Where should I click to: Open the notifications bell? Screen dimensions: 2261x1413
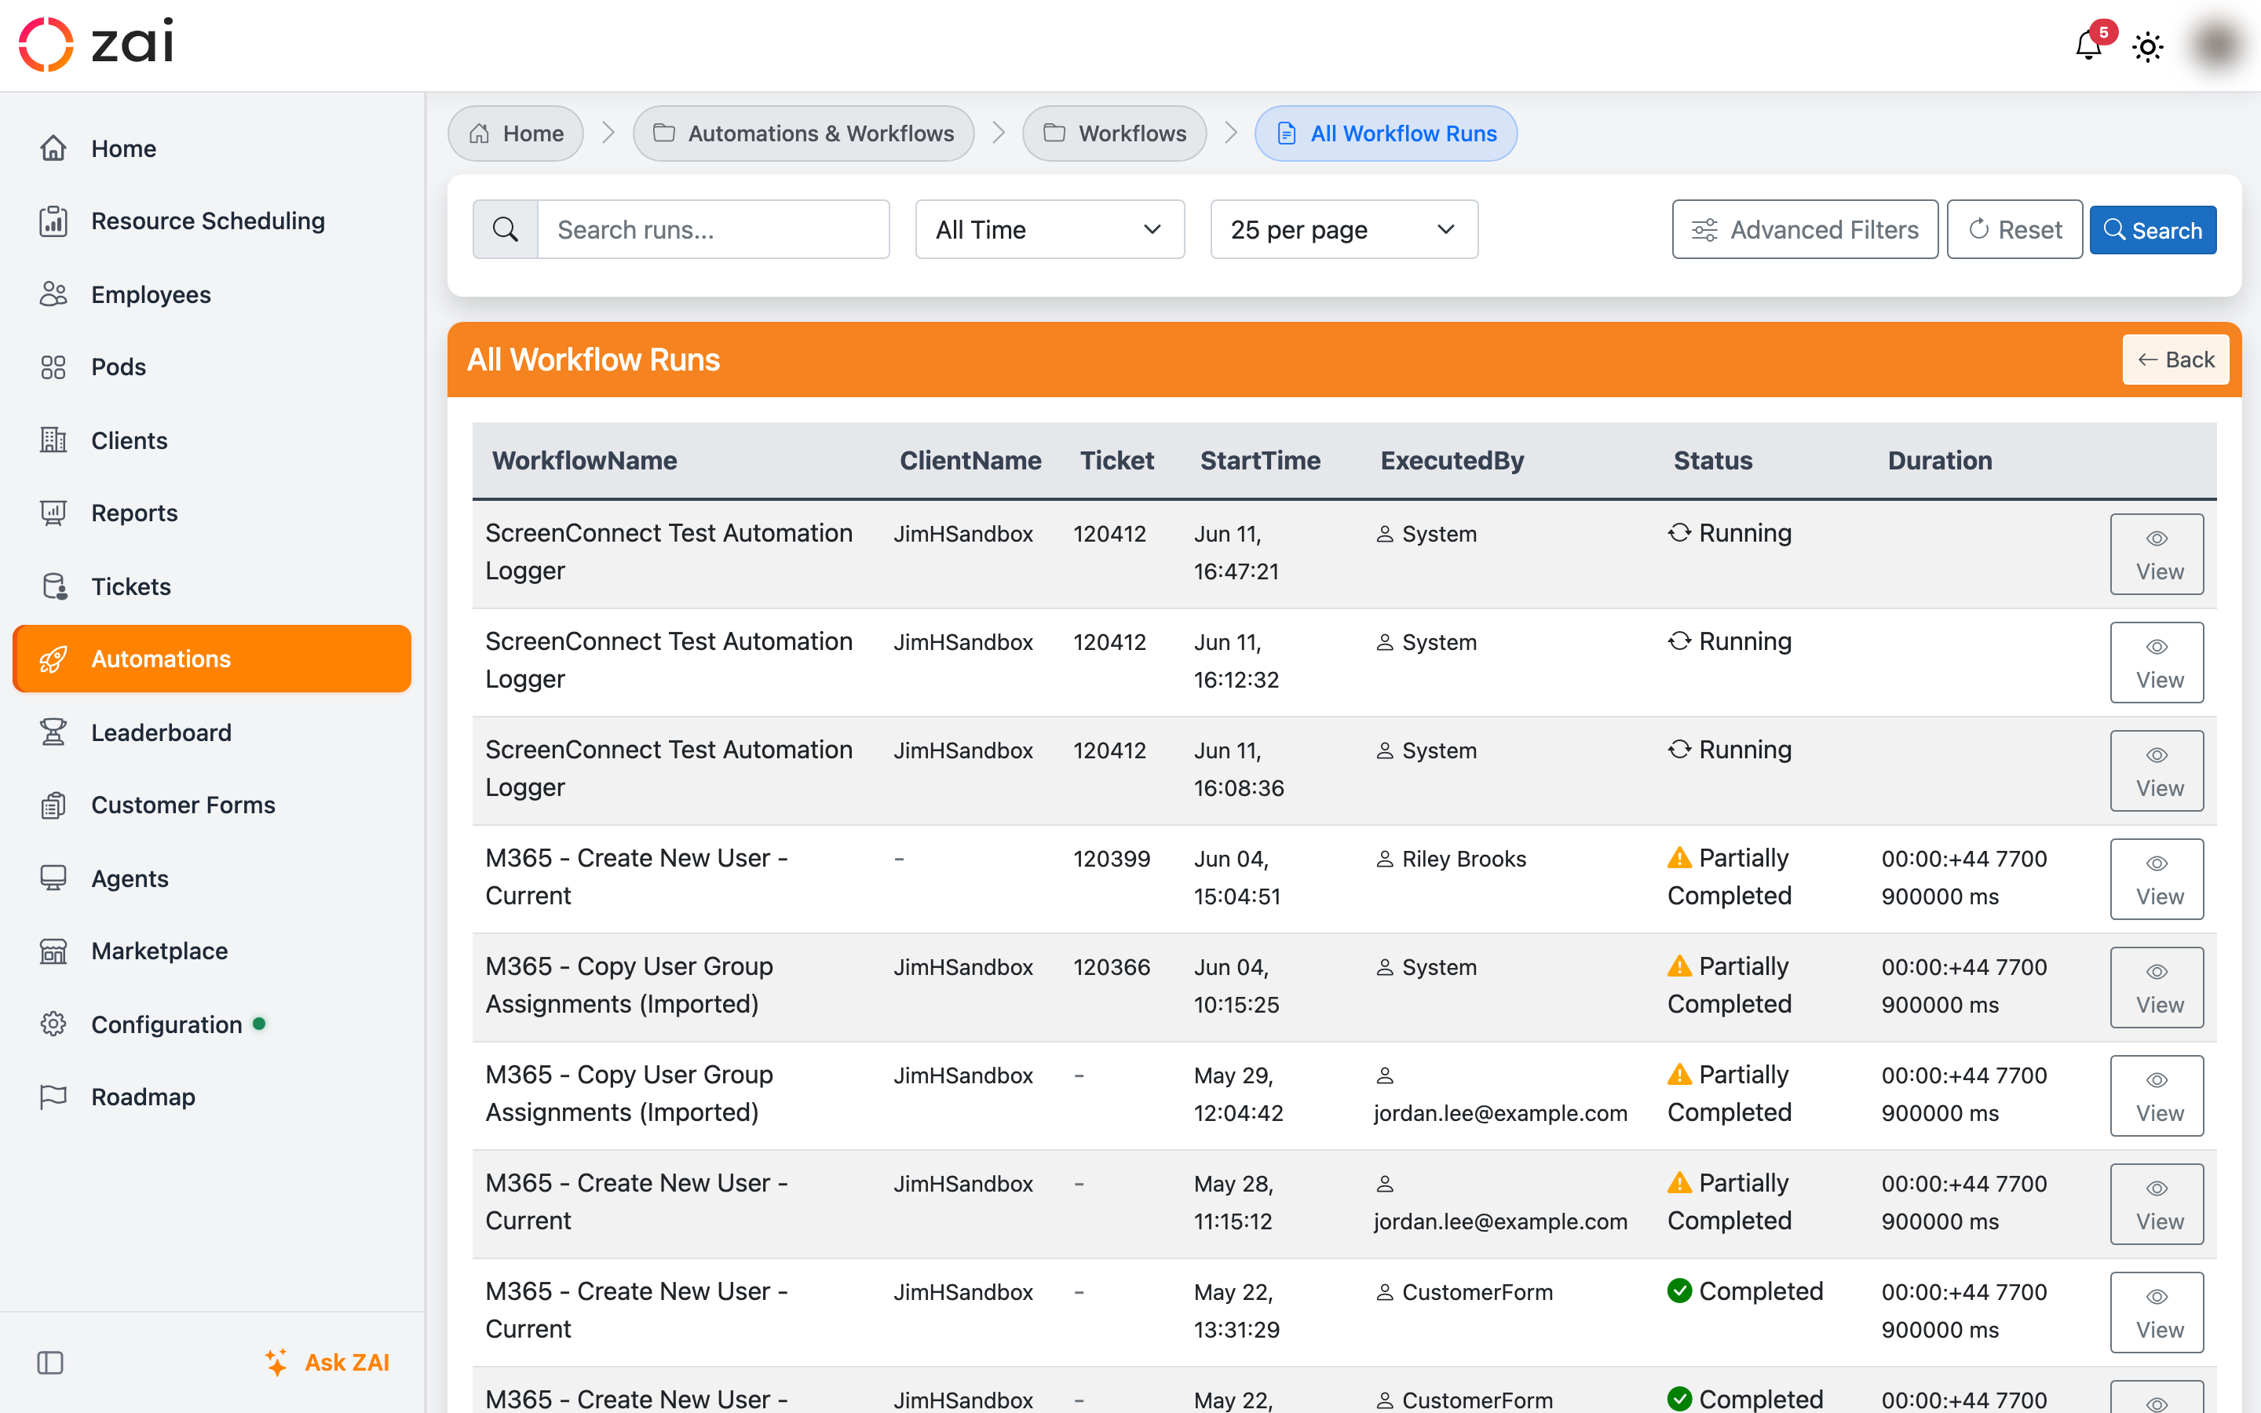pos(2088,45)
